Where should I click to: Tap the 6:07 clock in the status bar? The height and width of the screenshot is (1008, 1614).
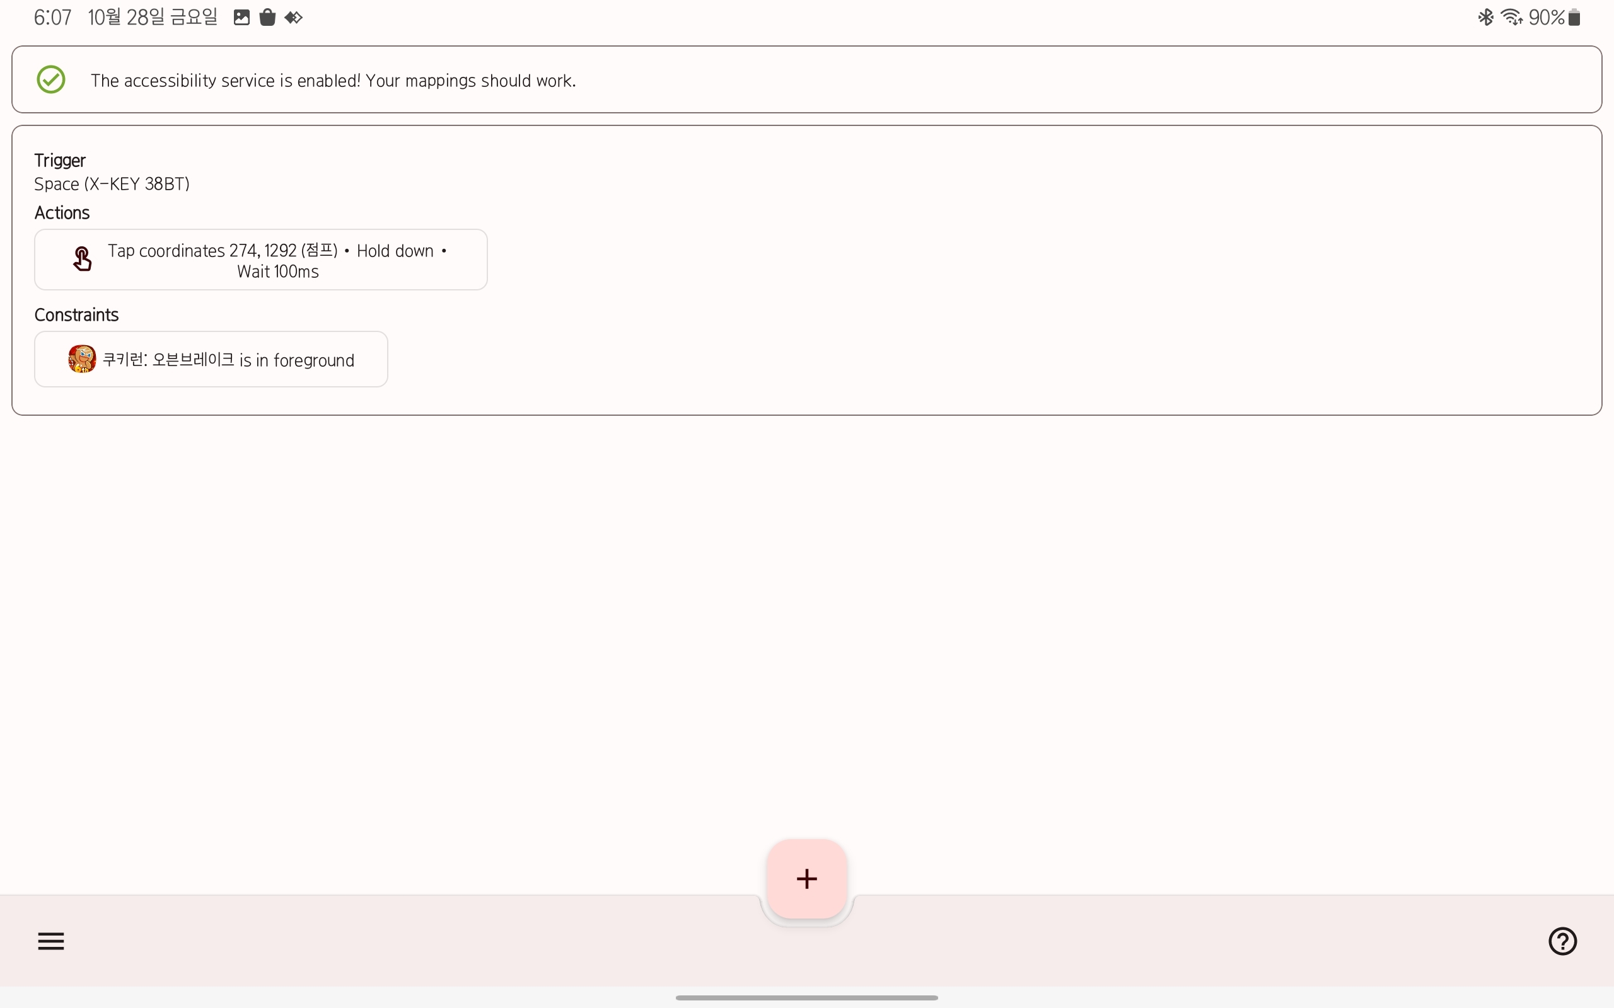tap(52, 18)
